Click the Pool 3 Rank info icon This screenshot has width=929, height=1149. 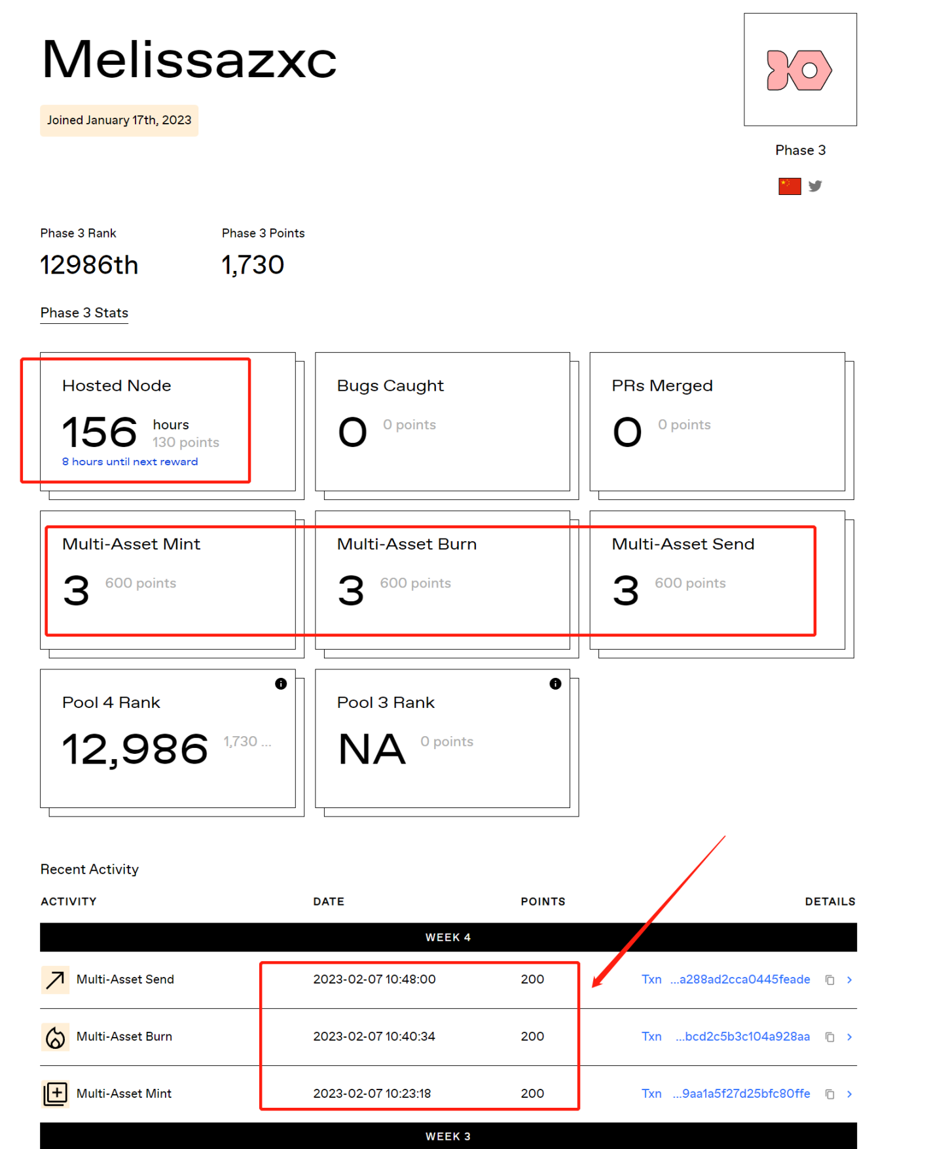[555, 684]
